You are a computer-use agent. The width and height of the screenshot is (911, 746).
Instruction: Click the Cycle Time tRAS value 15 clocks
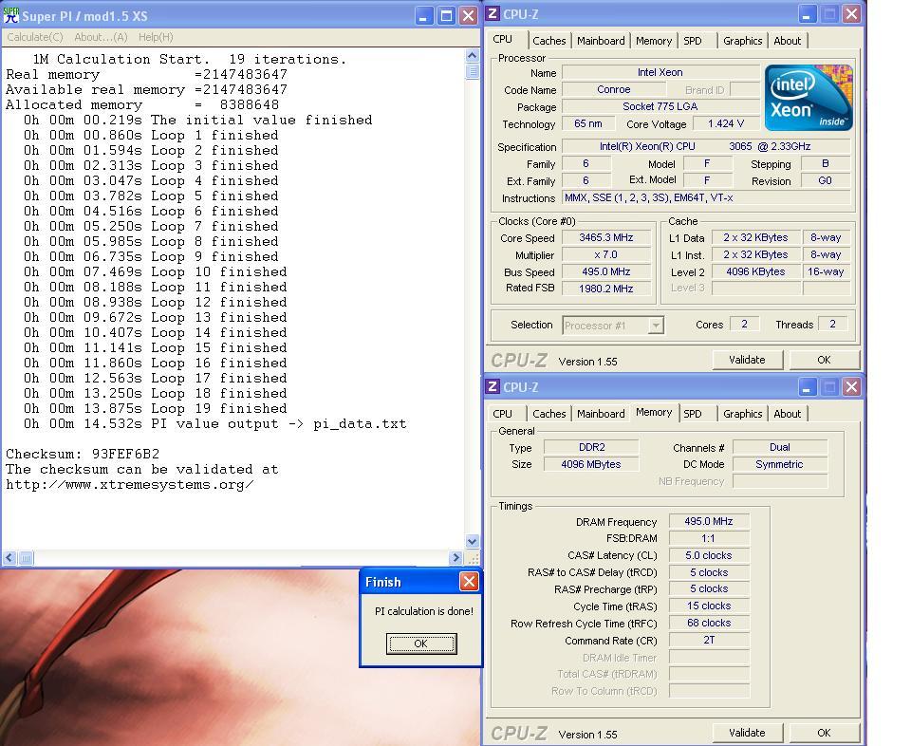click(x=709, y=606)
